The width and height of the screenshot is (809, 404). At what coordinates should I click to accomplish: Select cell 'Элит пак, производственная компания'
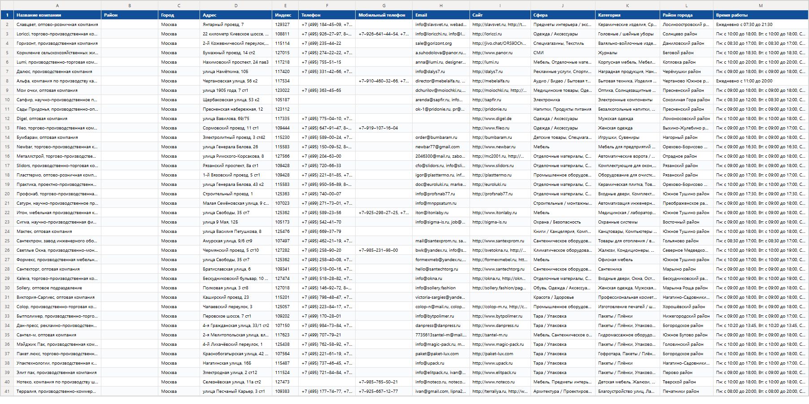[x=57, y=373]
